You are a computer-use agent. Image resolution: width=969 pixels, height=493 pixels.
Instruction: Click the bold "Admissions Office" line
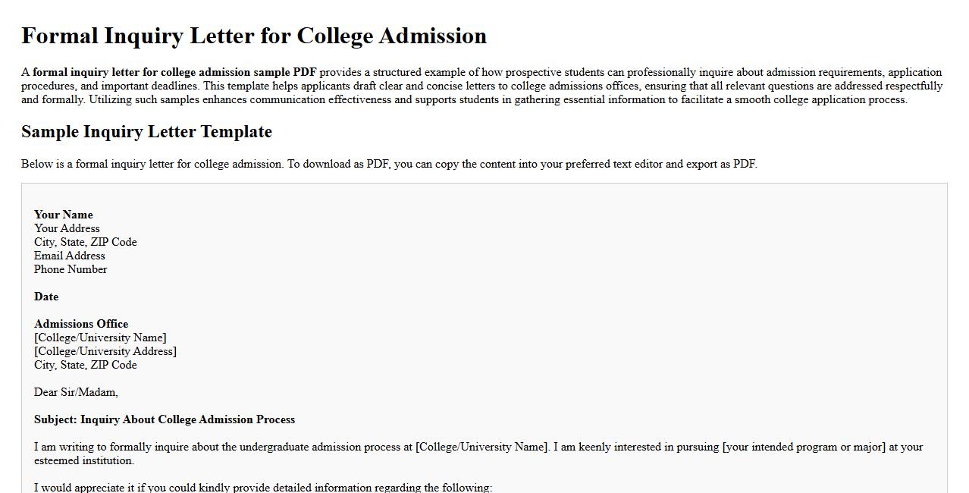[x=81, y=324]
